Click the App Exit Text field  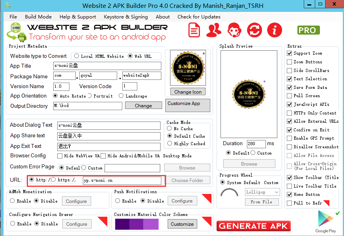click(x=109, y=147)
